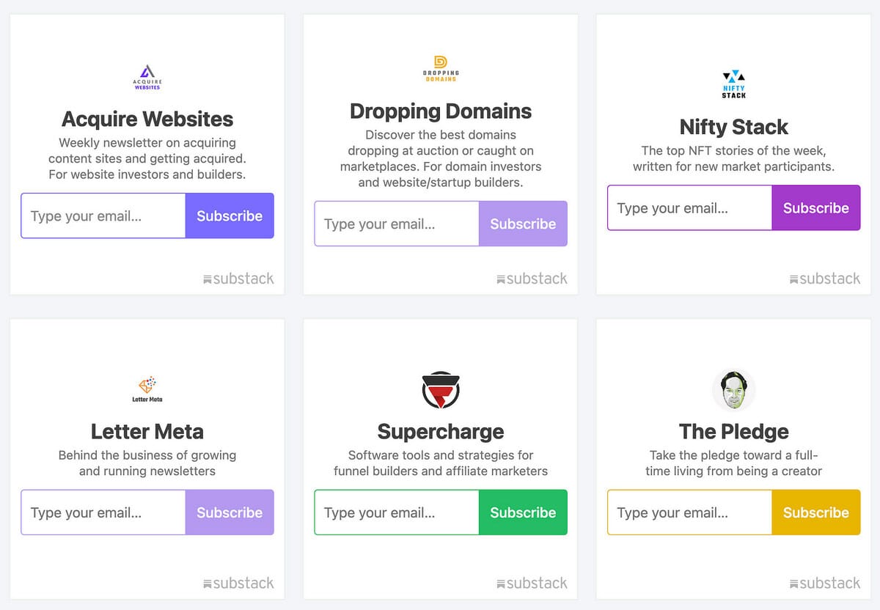The height and width of the screenshot is (610, 880).
Task: Click the Nifty Stack logo icon
Action: click(x=733, y=84)
